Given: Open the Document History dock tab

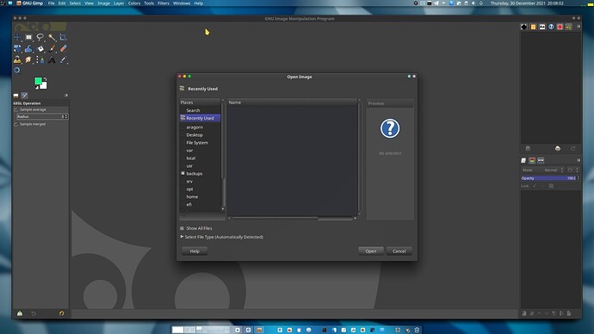Looking at the screenshot, I should tap(551, 27).
